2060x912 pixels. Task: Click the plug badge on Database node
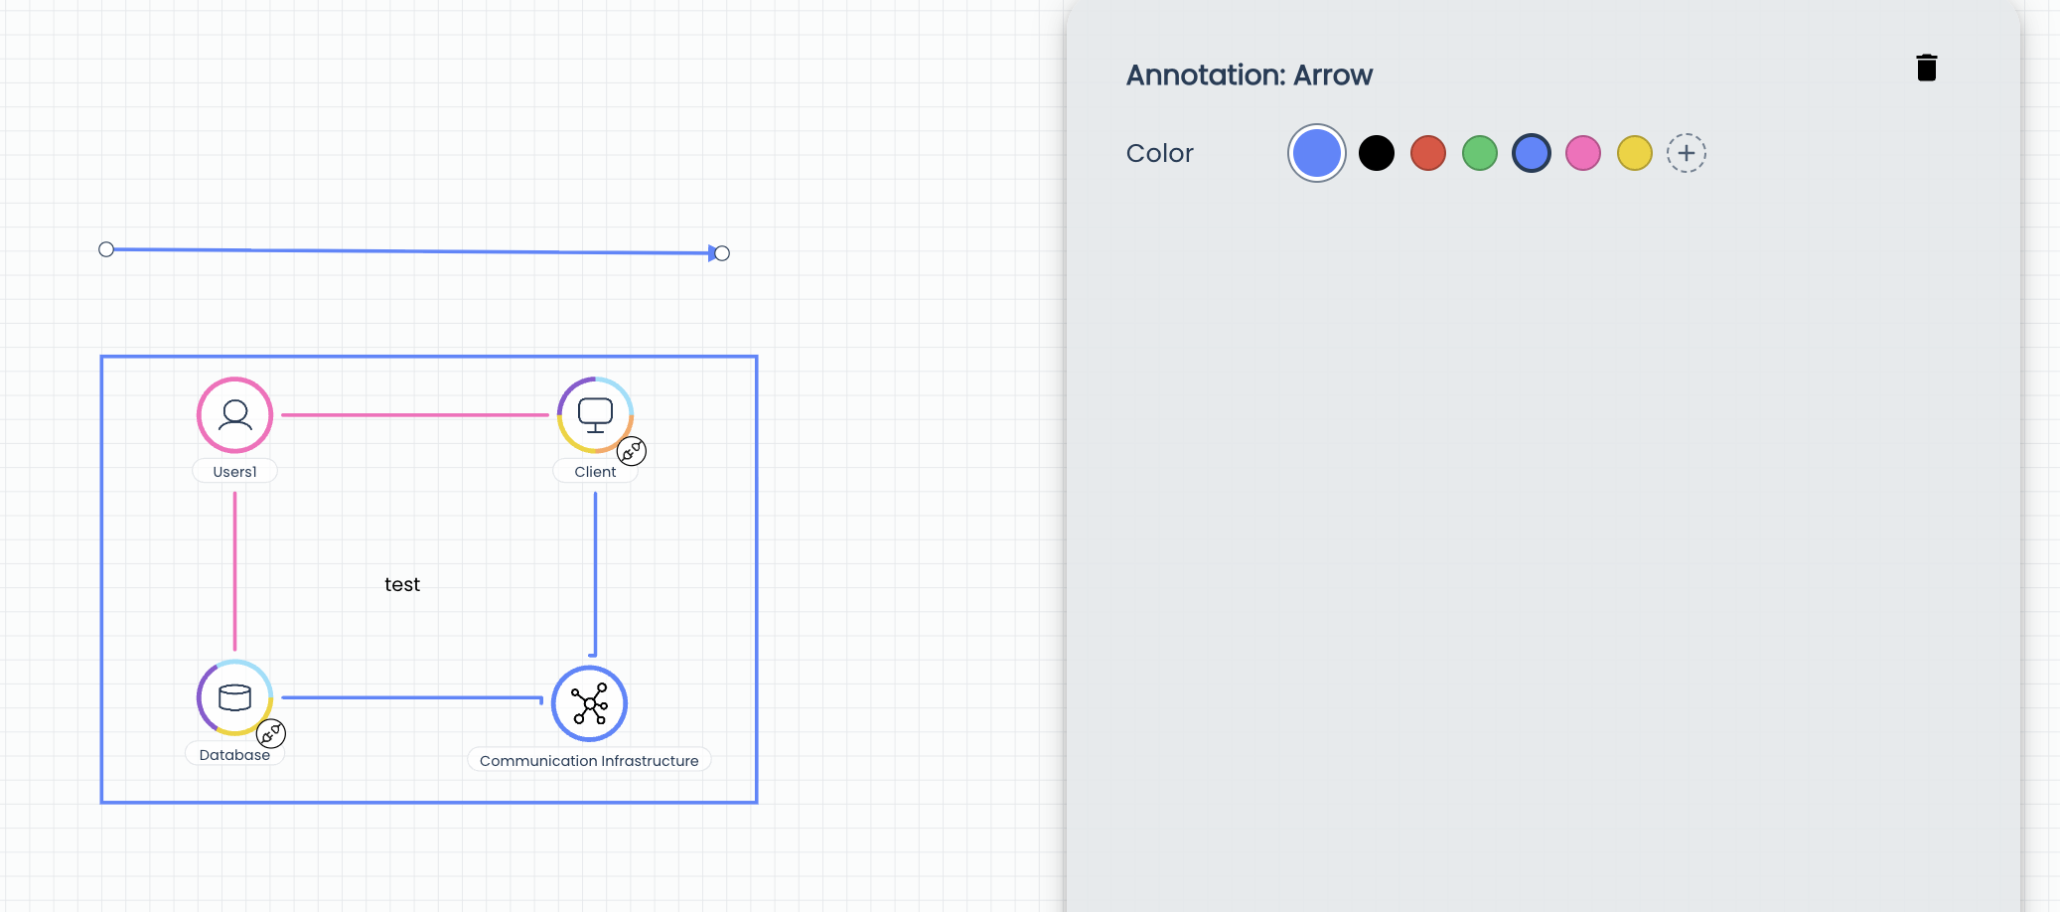tap(271, 734)
